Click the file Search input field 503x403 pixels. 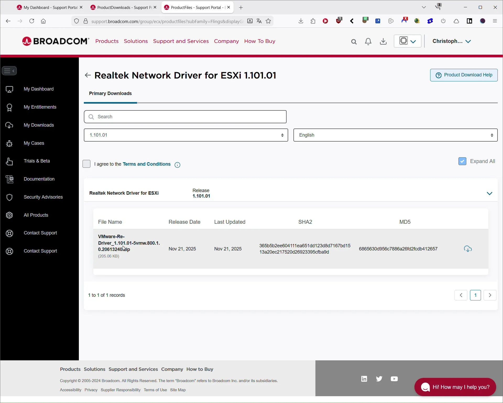pyautogui.click(x=185, y=117)
